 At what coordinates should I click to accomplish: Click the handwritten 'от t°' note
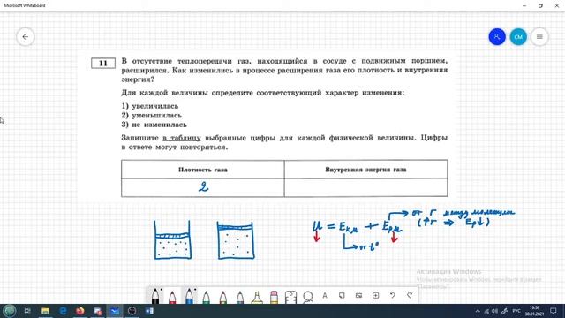(369, 246)
